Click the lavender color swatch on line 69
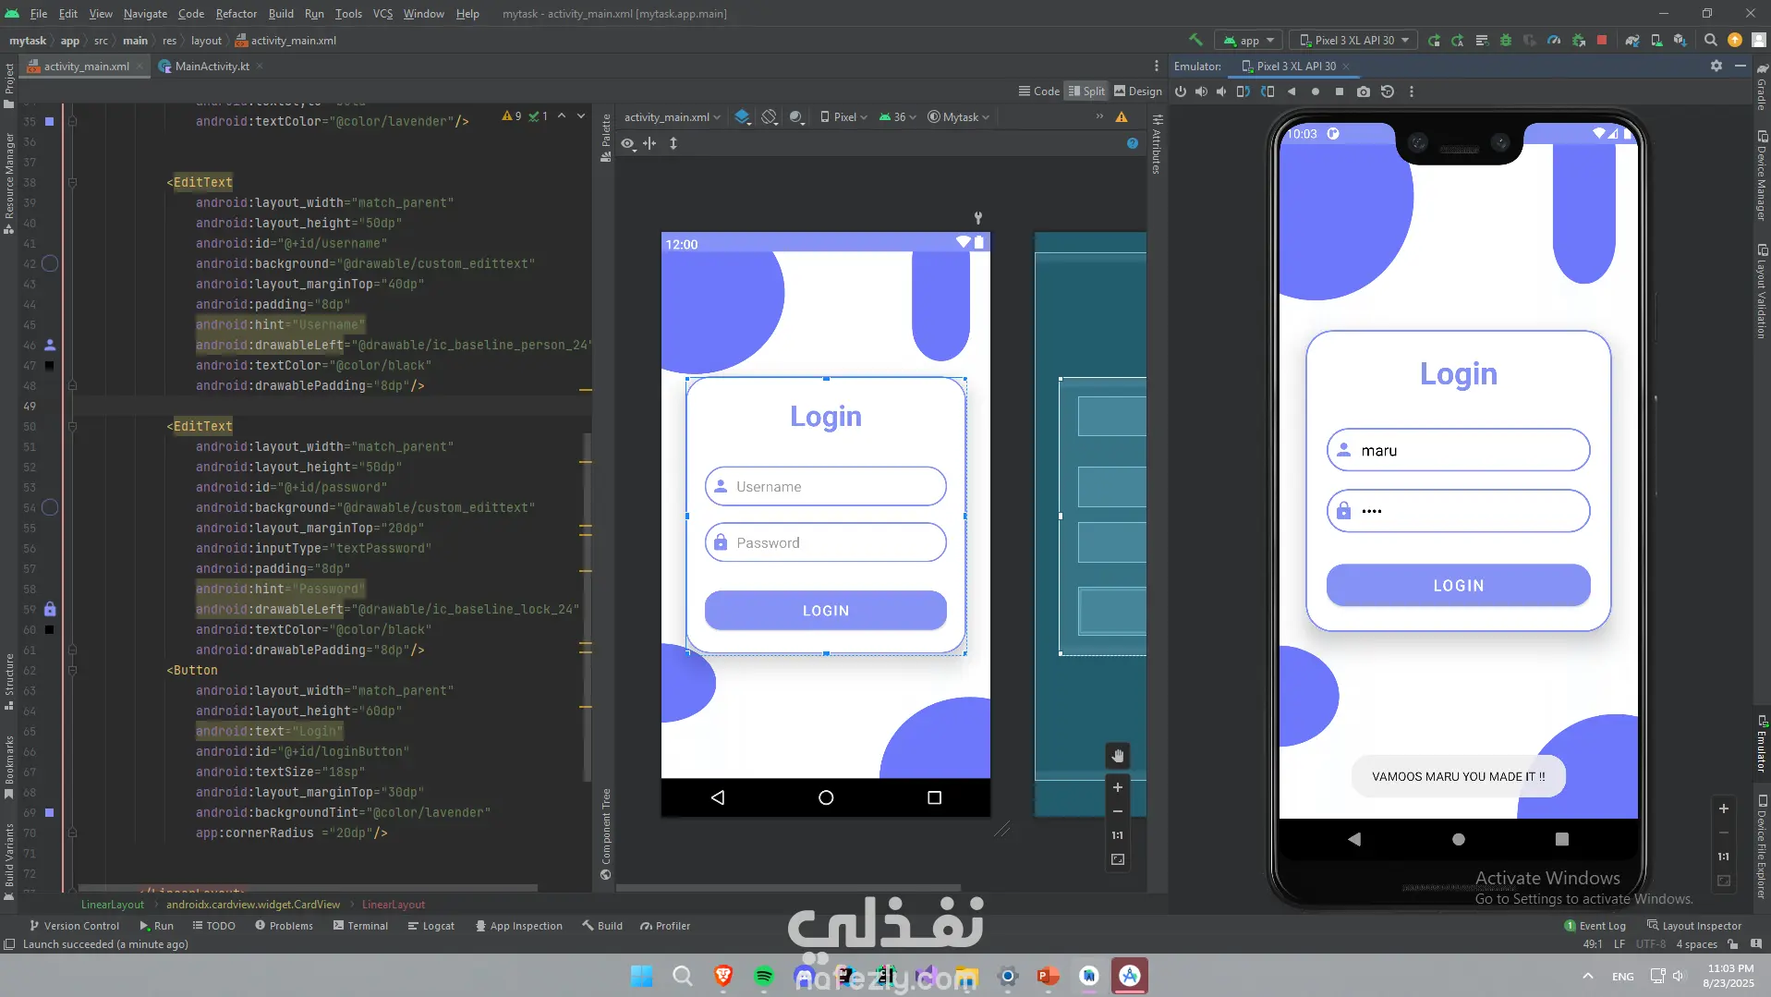 [x=50, y=812]
